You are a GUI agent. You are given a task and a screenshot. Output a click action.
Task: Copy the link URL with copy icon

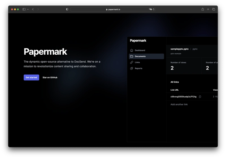coord(200,97)
